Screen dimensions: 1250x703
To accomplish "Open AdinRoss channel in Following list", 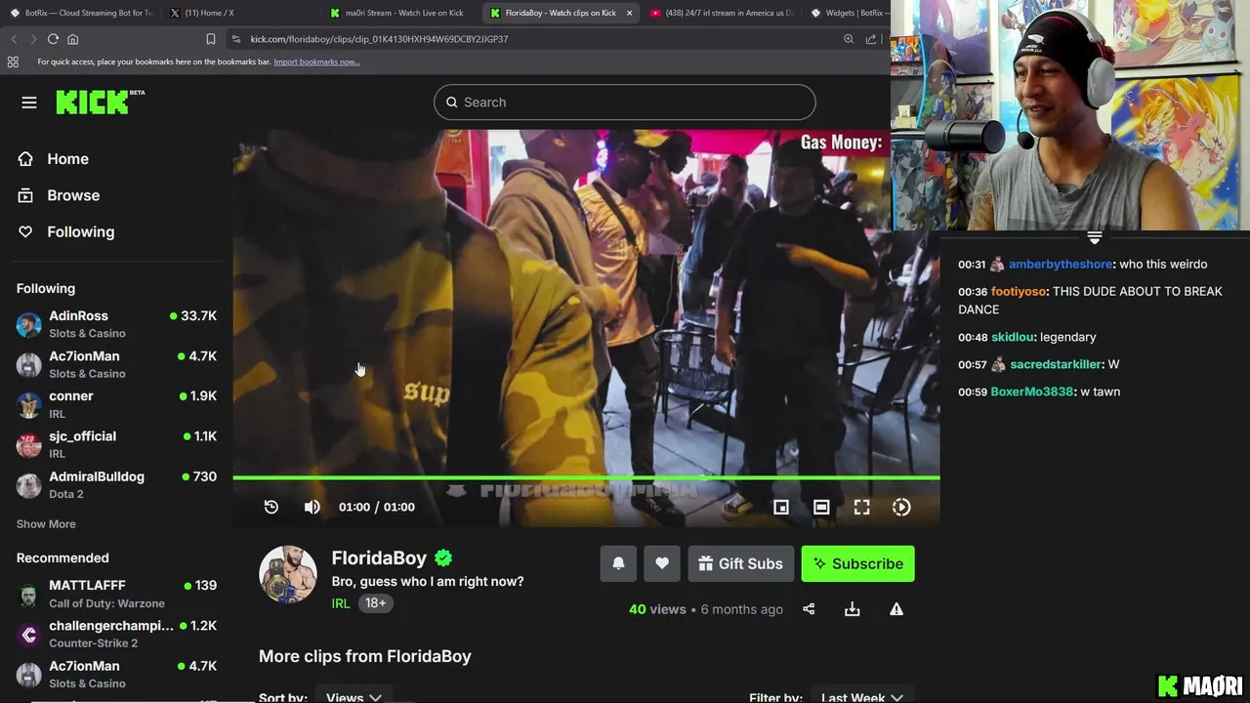I will click(x=116, y=324).
